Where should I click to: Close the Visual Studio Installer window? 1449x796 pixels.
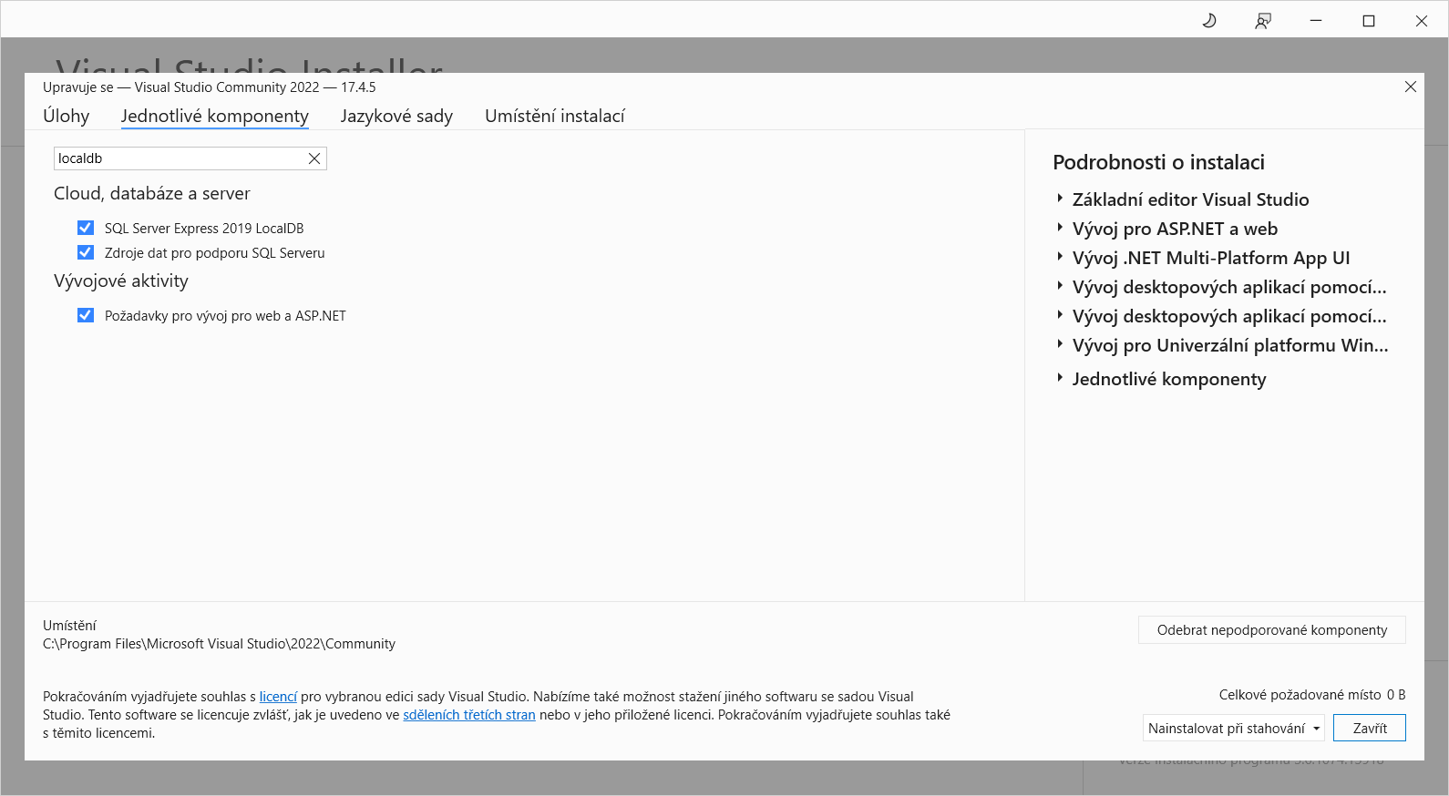[x=1422, y=20]
